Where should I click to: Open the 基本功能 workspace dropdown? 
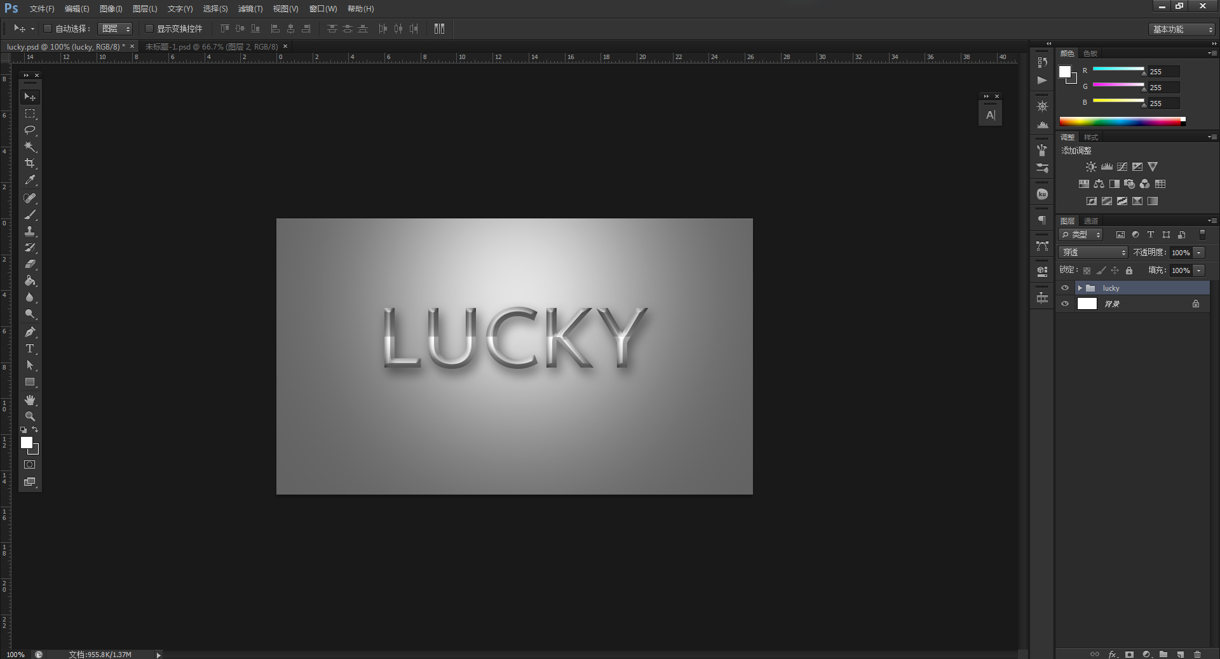click(1182, 29)
